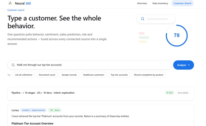Click the 78 score progress ring
This screenshot has width=206, height=126.
(x=177, y=36)
